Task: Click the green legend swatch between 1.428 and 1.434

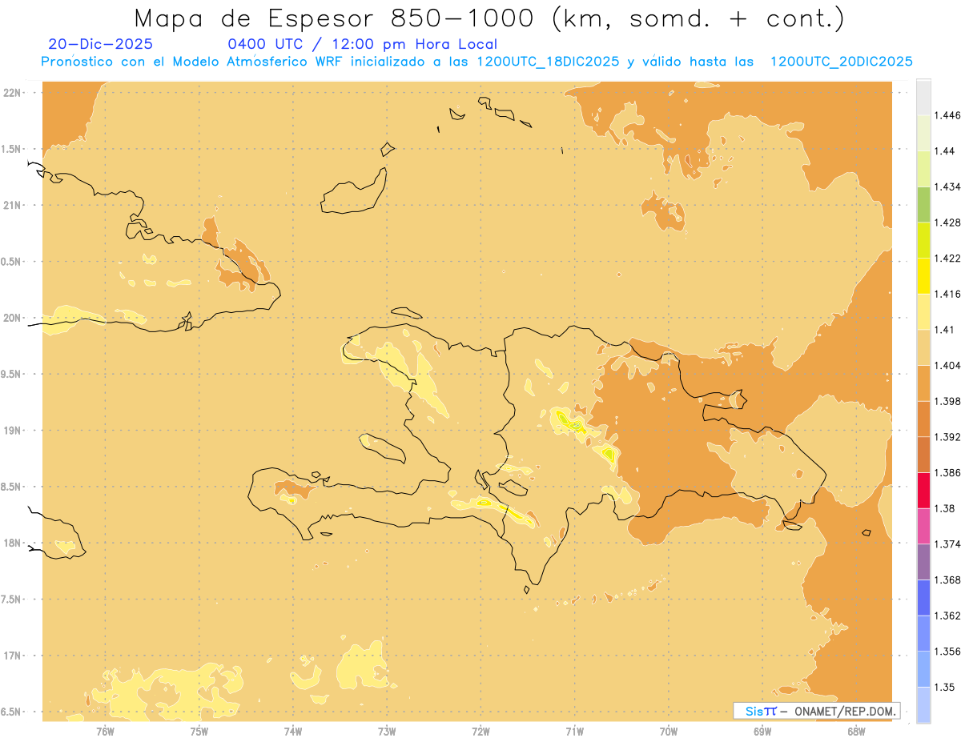Action: tap(923, 204)
